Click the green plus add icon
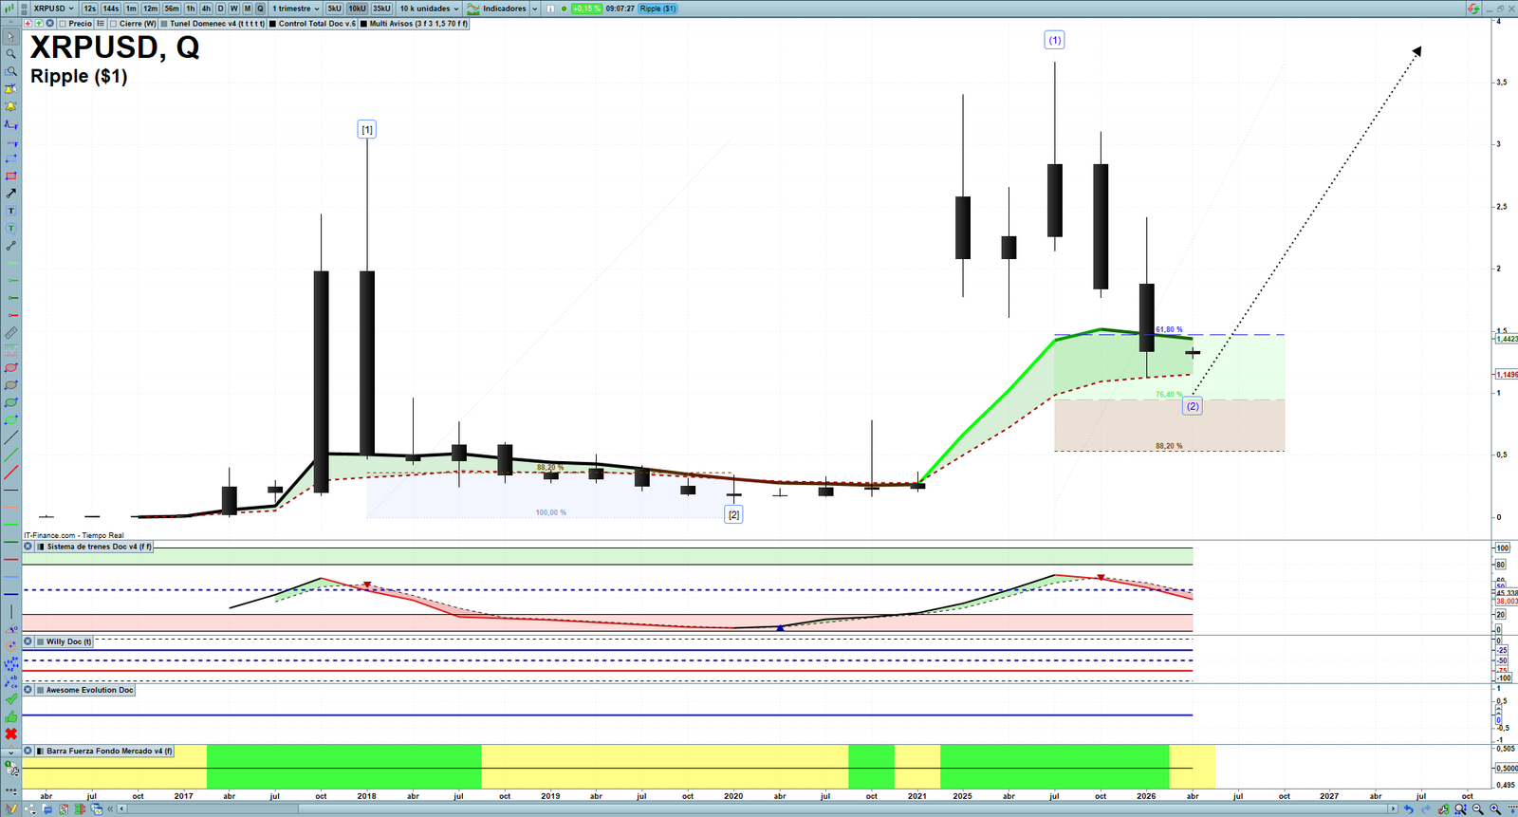This screenshot has width=1518, height=817. click(38, 24)
